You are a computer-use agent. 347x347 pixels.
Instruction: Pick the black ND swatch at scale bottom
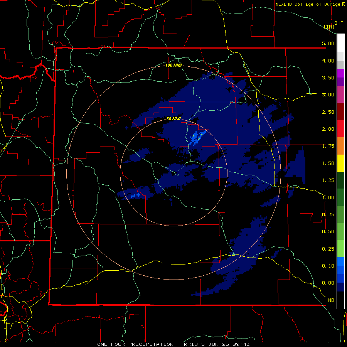coord(340,300)
